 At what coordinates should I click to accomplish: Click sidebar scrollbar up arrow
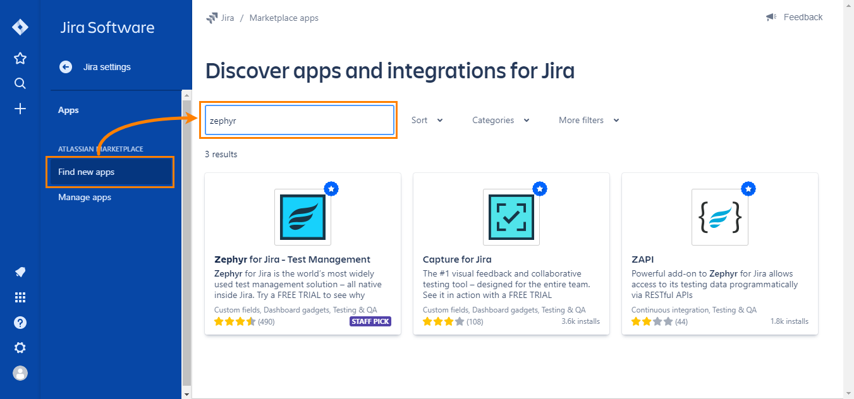(x=186, y=95)
